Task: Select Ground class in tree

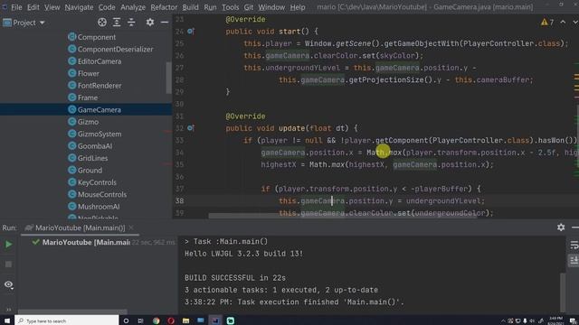Action: click(85, 171)
